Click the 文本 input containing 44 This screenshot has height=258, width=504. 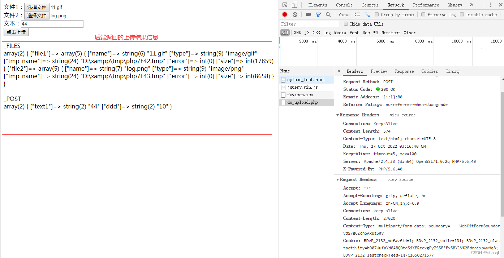point(52,24)
